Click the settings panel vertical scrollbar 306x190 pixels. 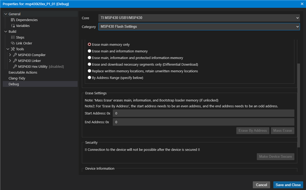pos(298,105)
